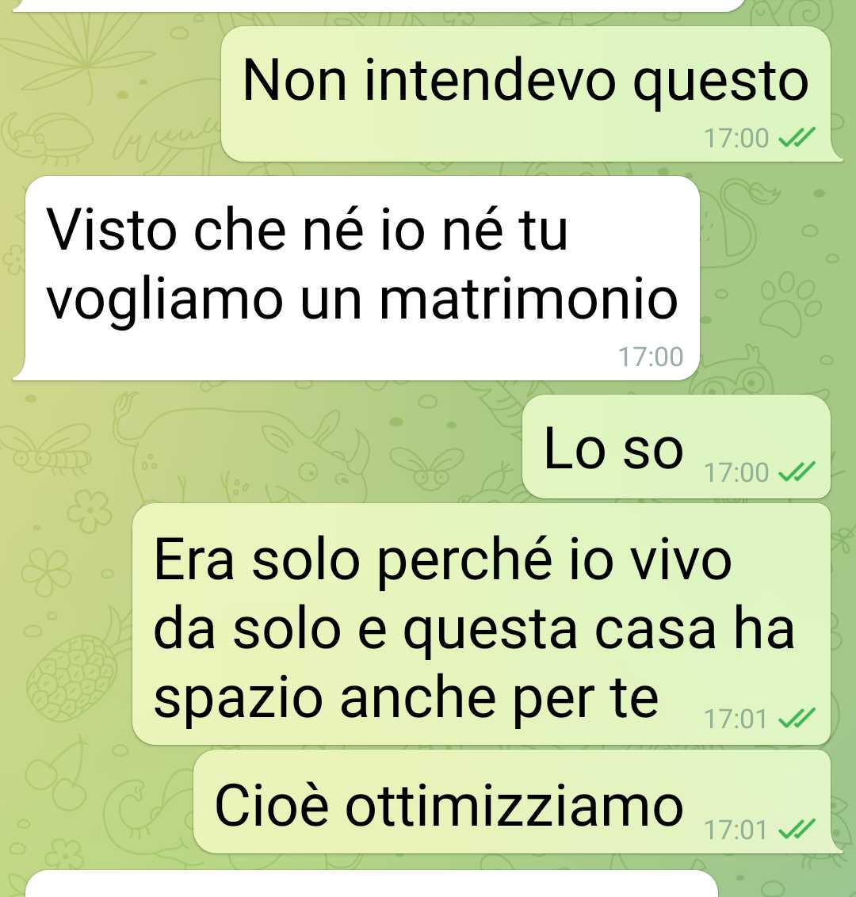The height and width of the screenshot is (897, 856).
Task: Tap the double-check icon on "Cioè ottimizziamo"
Action: coord(797,829)
